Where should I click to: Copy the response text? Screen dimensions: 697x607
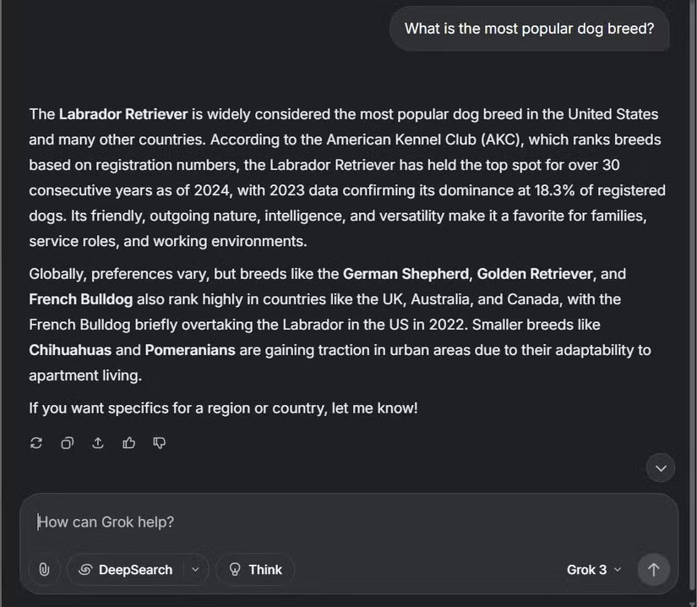[67, 443]
